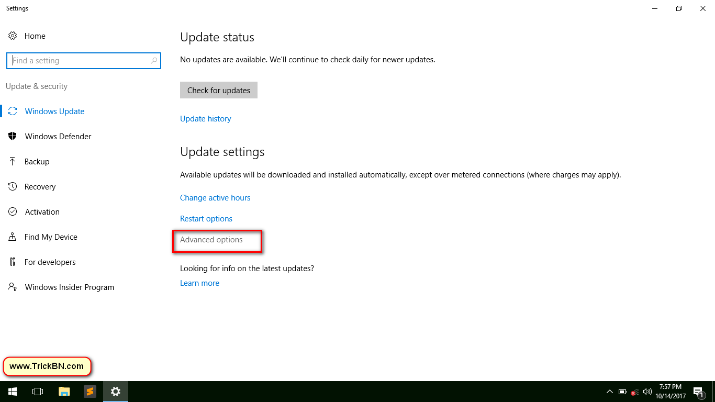Open Restart options link
This screenshot has height=402, width=715.
(206, 219)
